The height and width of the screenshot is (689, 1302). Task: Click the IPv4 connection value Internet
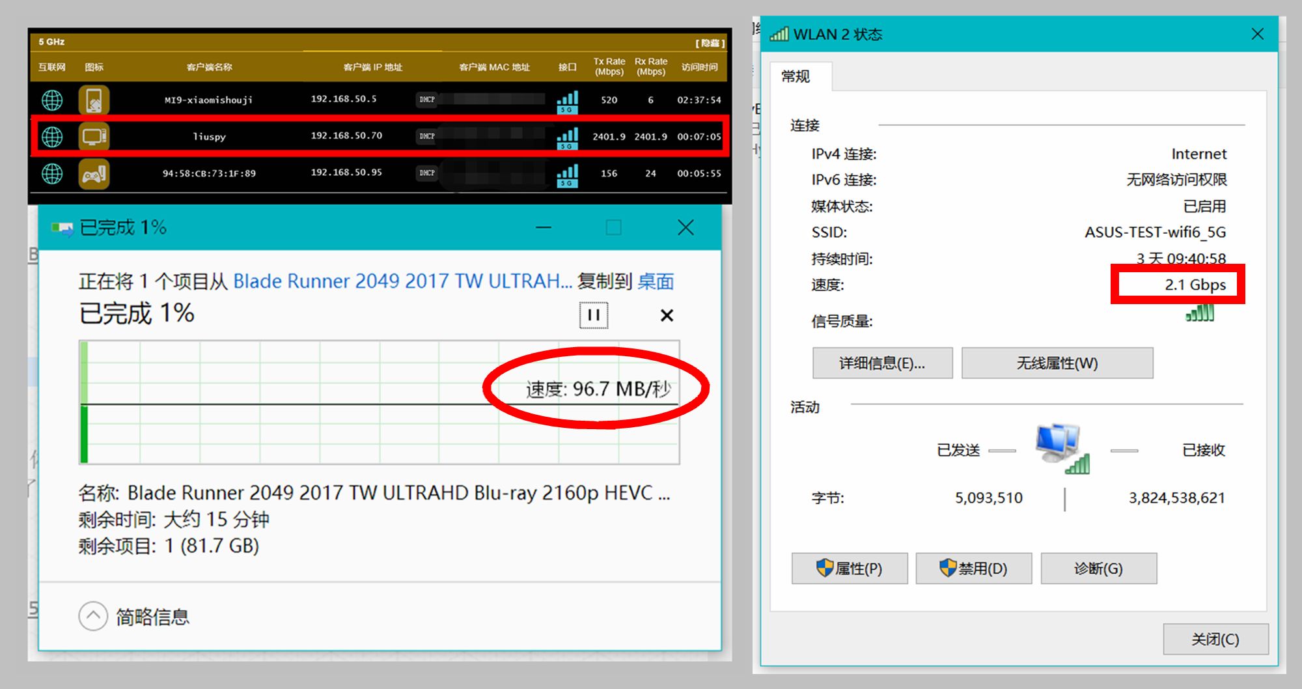tap(1199, 154)
